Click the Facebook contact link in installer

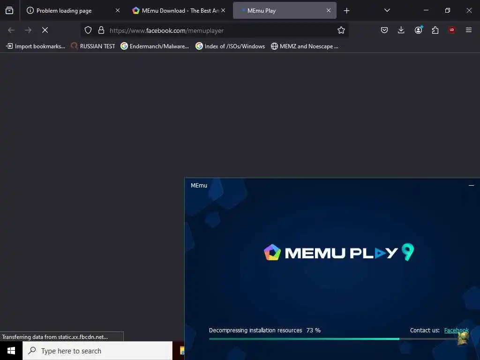pyautogui.click(x=456, y=330)
